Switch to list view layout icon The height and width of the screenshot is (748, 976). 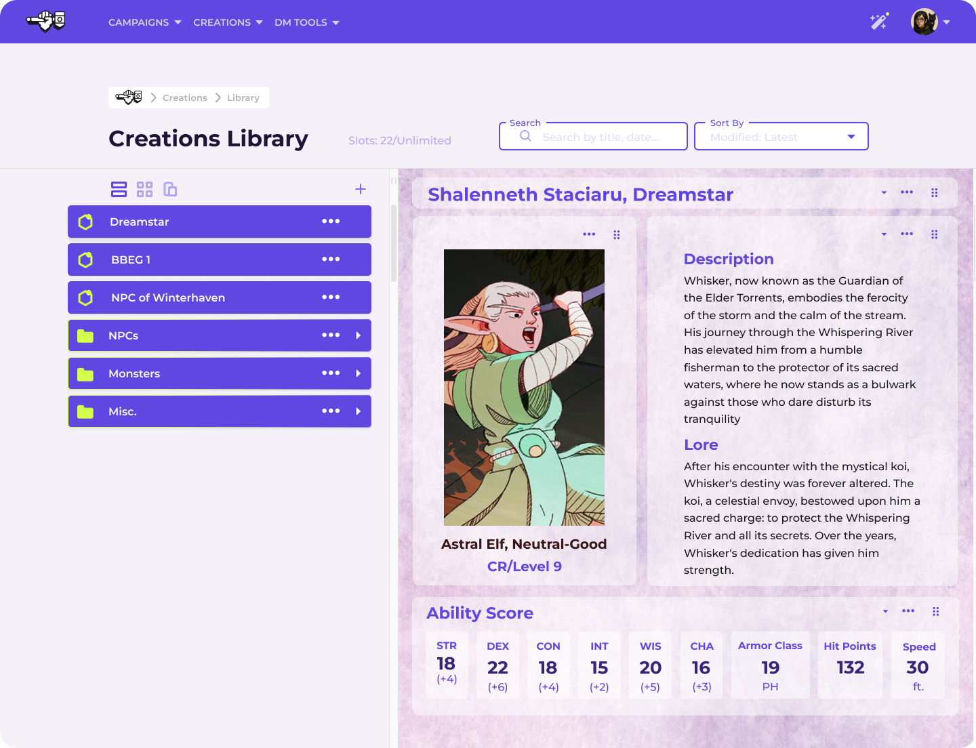[x=119, y=190]
